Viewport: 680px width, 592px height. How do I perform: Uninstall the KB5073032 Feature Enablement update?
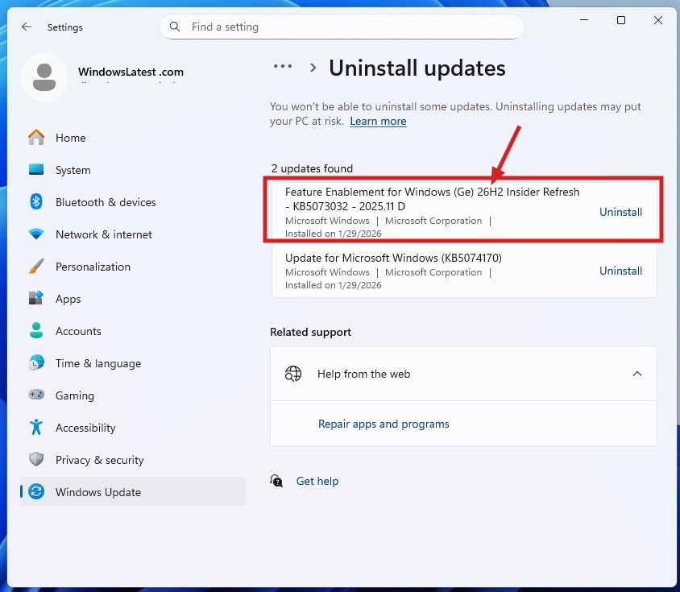[x=620, y=213]
